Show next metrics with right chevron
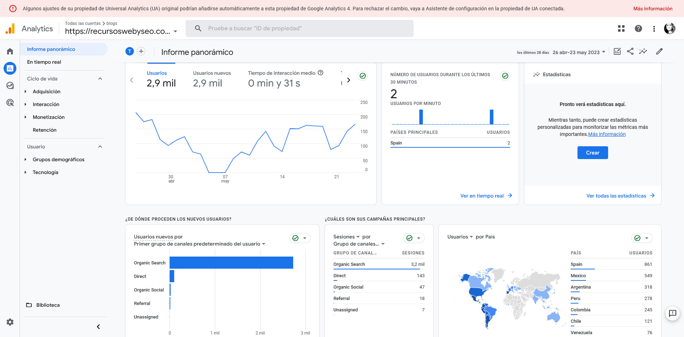 click(348, 80)
